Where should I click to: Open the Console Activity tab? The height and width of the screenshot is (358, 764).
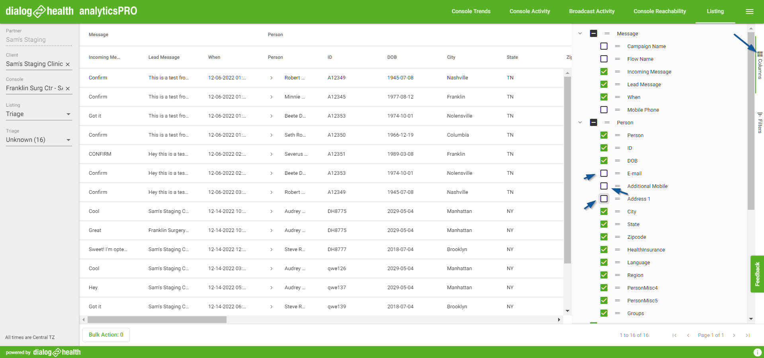coord(530,12)
